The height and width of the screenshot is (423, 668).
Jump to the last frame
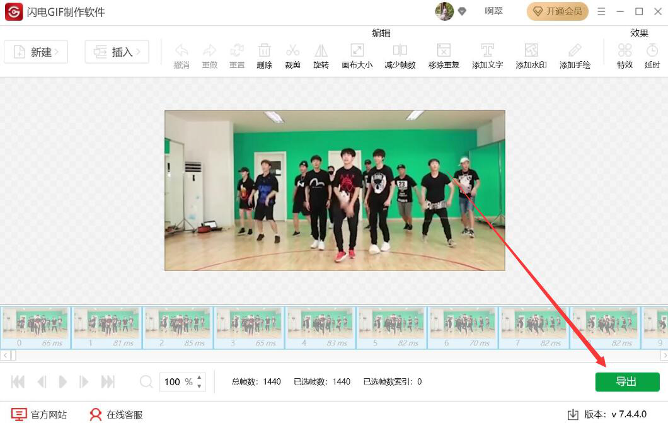tap(108, 381)
